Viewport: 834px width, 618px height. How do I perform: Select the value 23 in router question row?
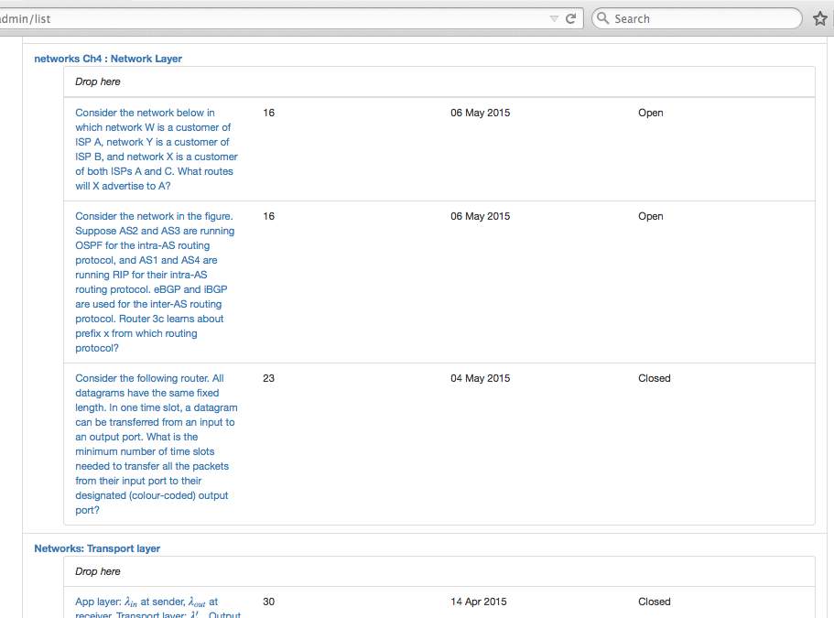pyautogui.click(x=268, y=378)
